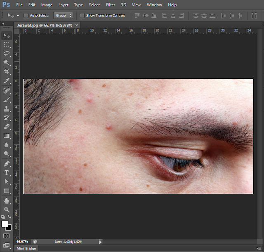
Task: Select the Gradient tool
Action: [7, 136]
